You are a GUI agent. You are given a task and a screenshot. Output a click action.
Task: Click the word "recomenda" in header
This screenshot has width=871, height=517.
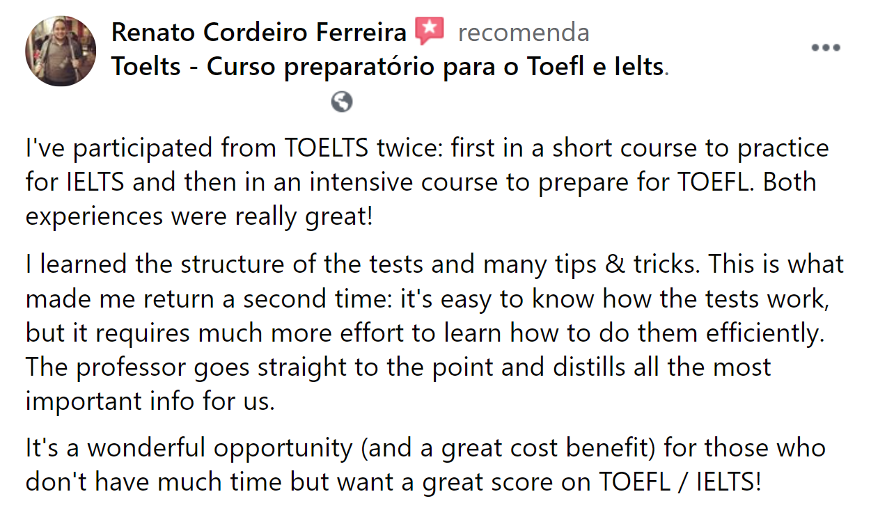[x=524, y=32]
